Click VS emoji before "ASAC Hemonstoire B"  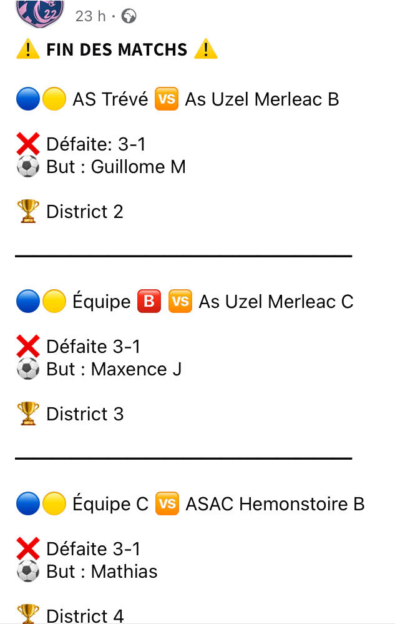pos(167,504)
